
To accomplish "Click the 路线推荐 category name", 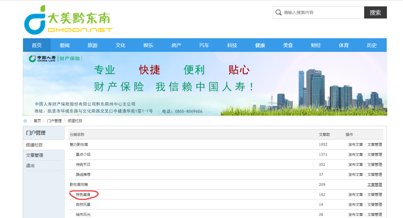I will click(x=83, y=174).
